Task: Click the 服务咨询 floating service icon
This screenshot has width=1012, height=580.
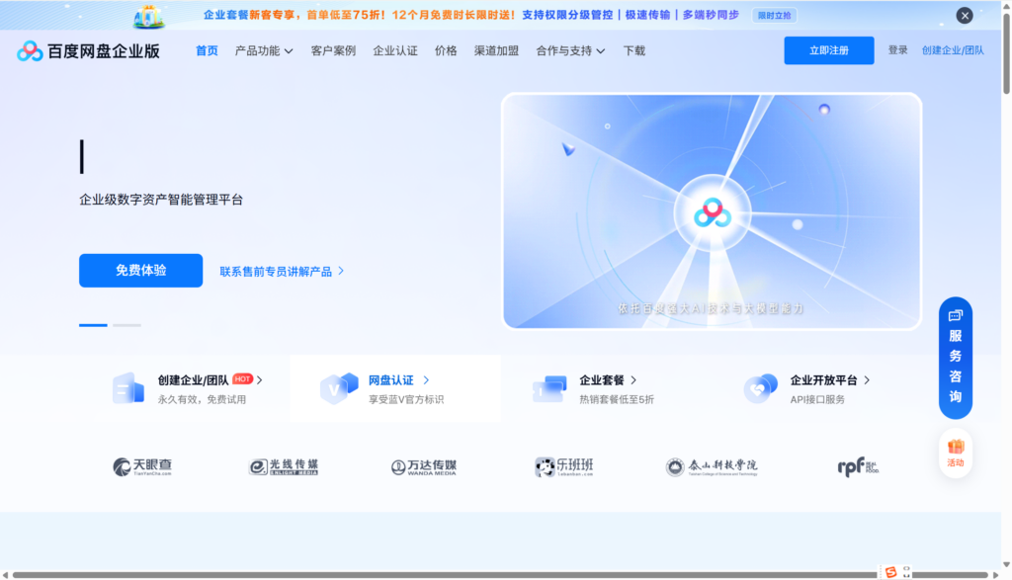Action: (953, 356)
